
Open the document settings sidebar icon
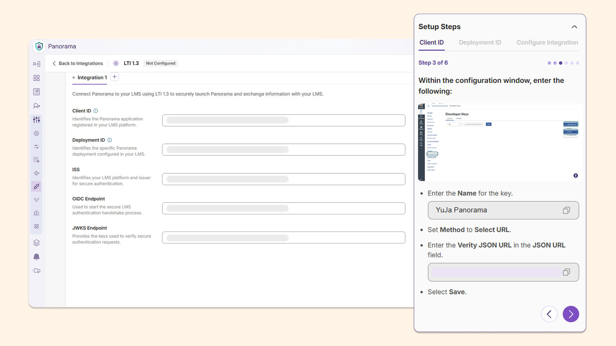pyautogui.click(x=37, y=160)
